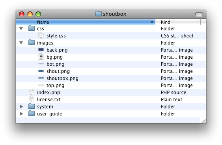Click the shout.png thumbnail icon
222x145 pixels.
coord(41,71)
